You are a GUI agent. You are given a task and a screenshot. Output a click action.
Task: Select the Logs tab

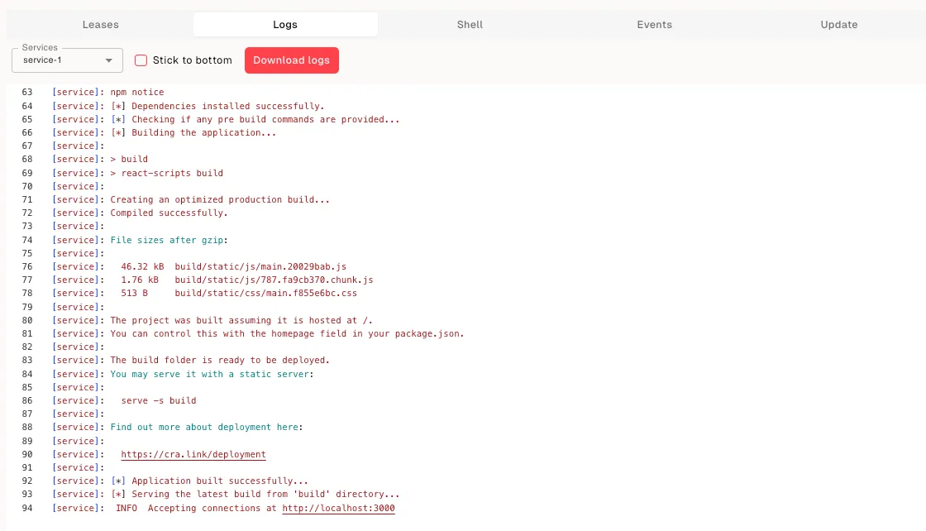[x=285, y=25]
